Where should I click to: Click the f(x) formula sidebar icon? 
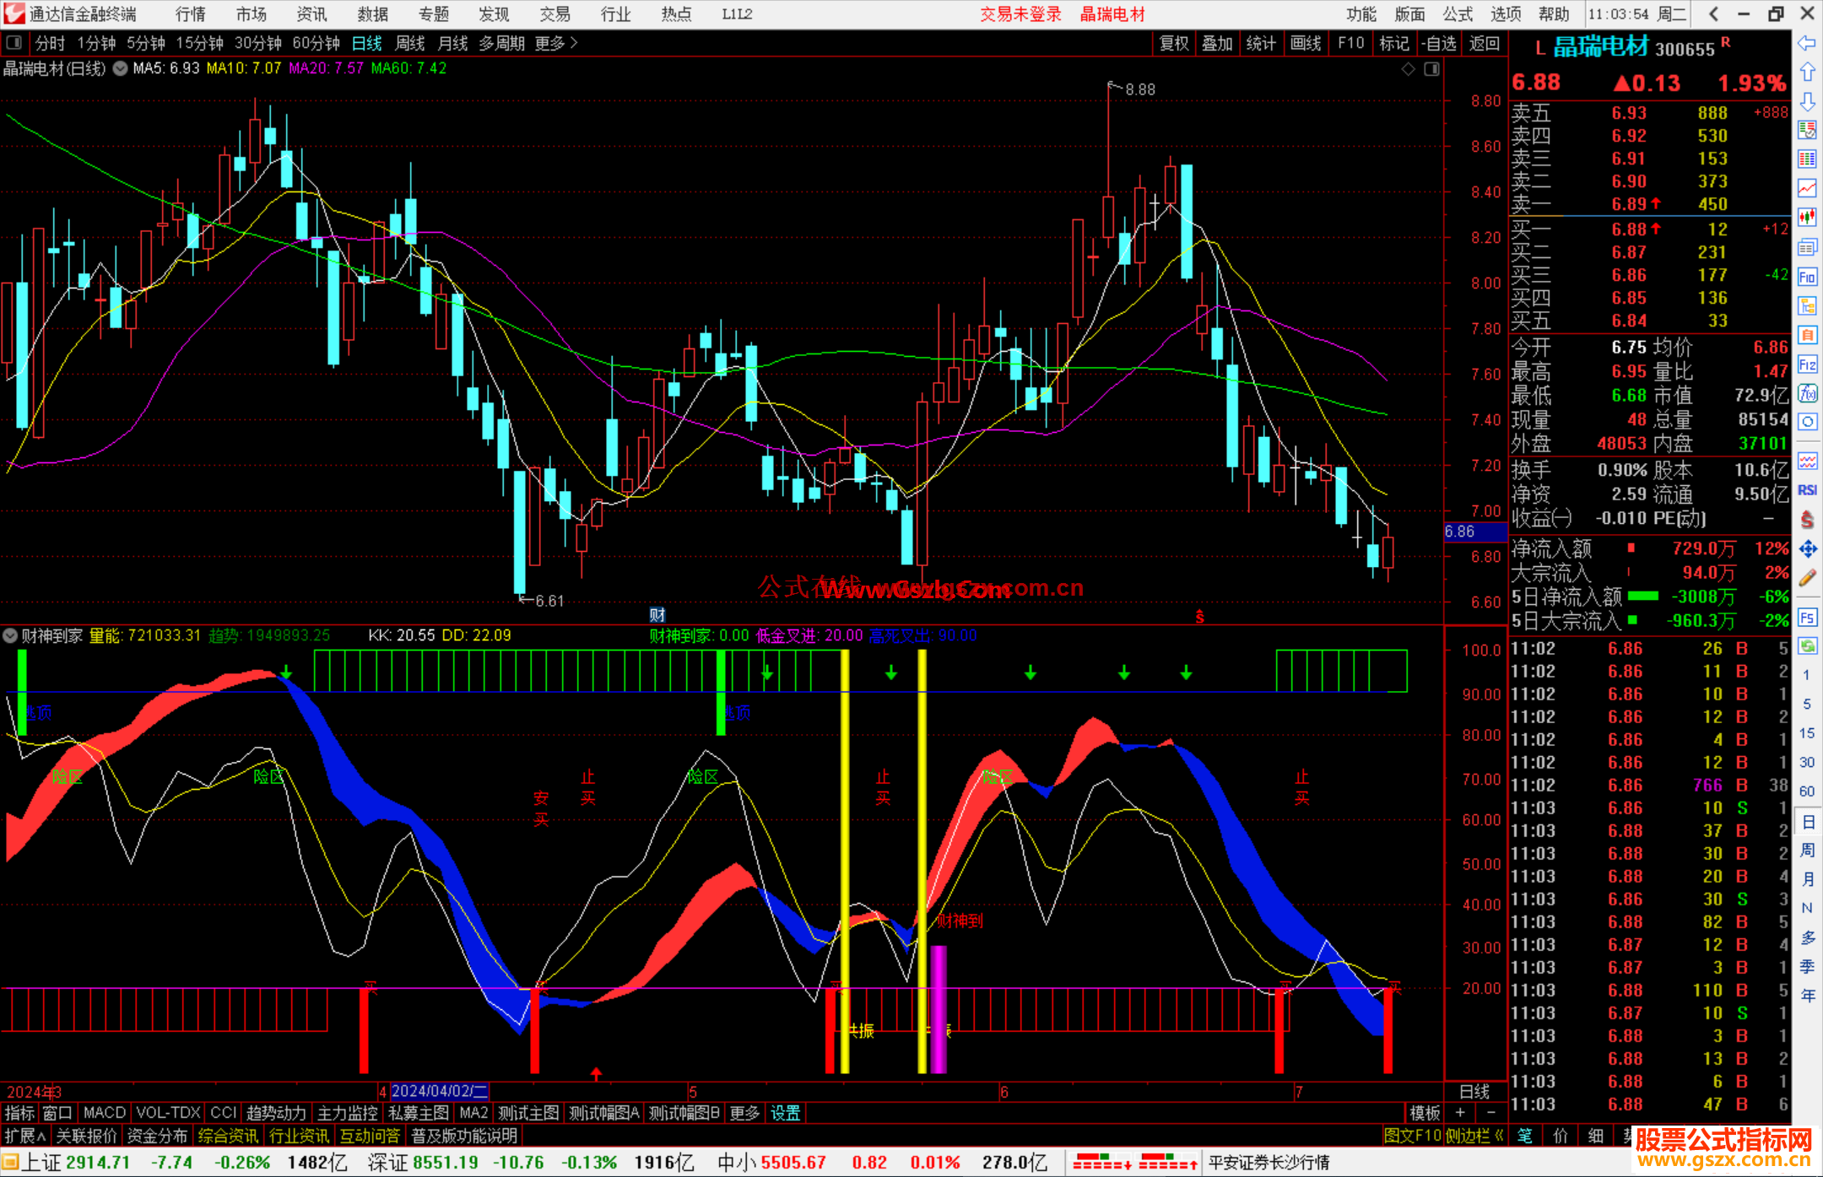(x=1807, y=393)
